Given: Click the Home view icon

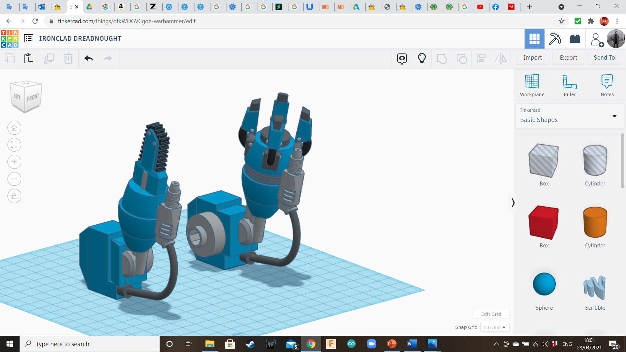Looking at the screenshot, I should [x=14, y=128].
